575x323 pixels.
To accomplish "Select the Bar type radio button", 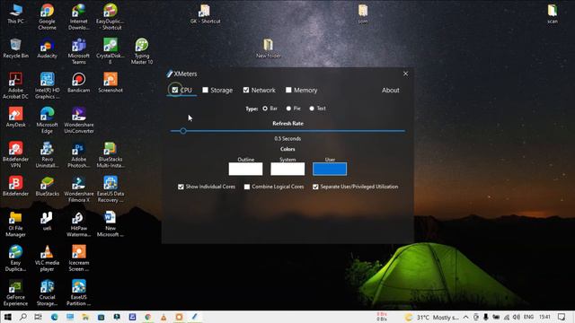I will click(265, 109).
